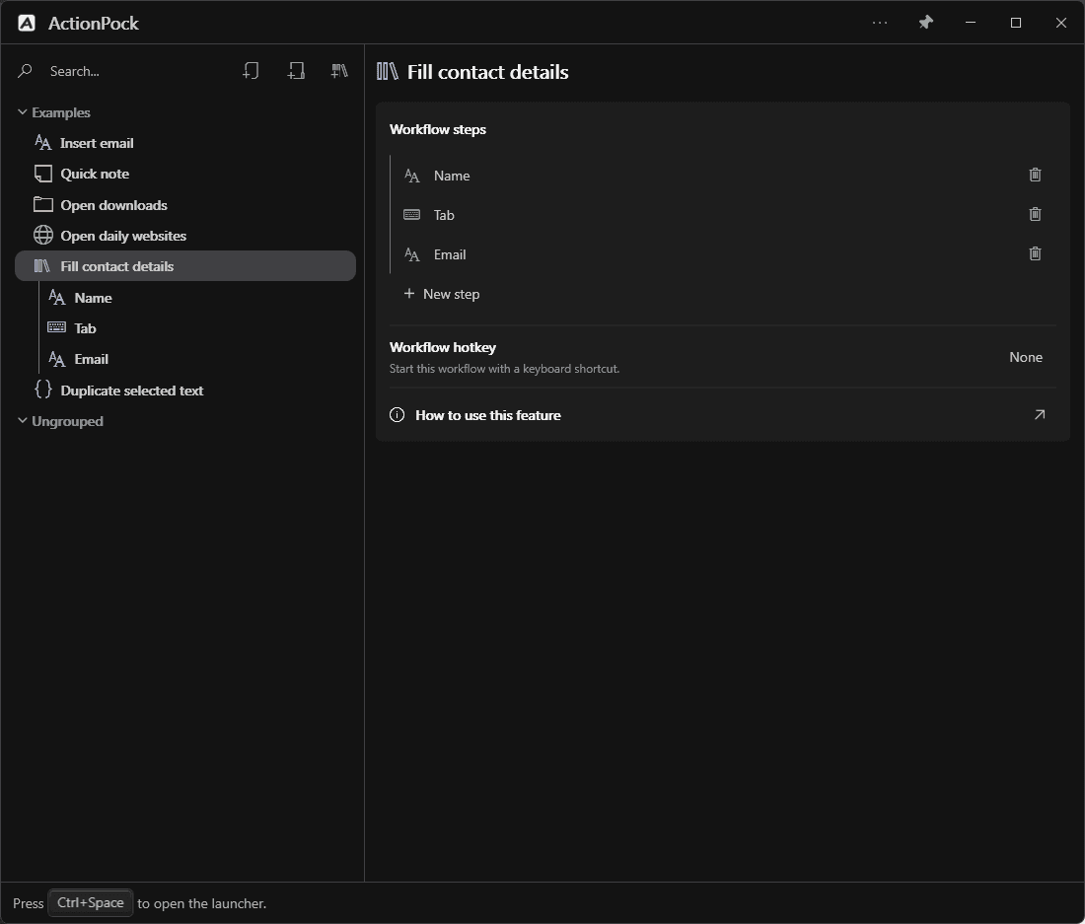The image size is (1085, 924).
Task: Click the Ctrl+Space launcher shortcut badge
Action: (90, 902)
